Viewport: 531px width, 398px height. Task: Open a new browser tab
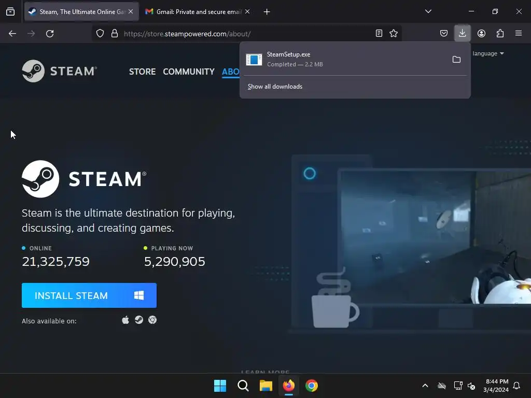(267, 12)
